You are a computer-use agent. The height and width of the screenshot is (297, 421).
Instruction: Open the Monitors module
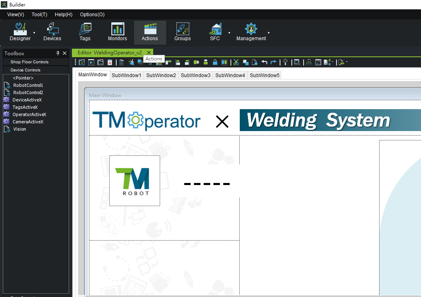pyautogui.click(x=117, y=32)
